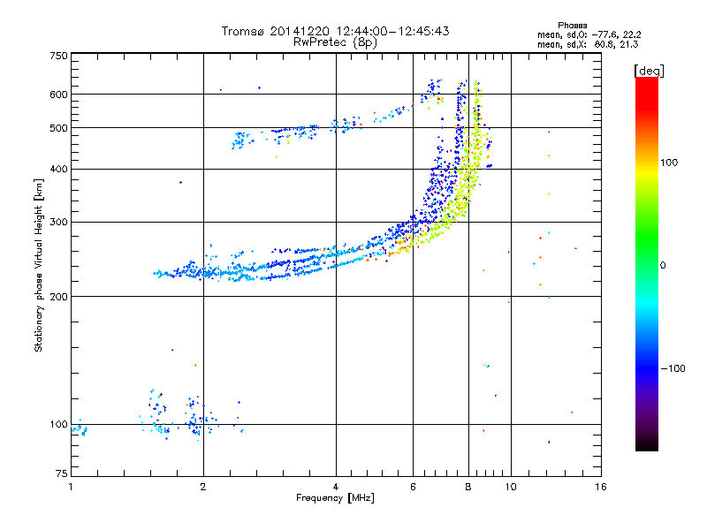Click y-axis tick label '400'

58,169
